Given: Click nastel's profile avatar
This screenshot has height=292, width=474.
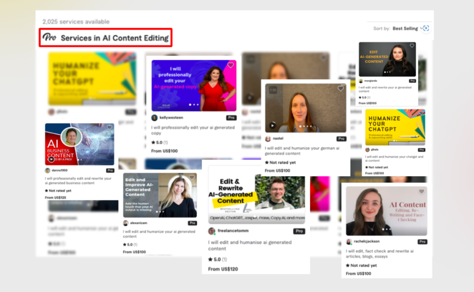Looking at the screenshot, I should coord(268,139).
